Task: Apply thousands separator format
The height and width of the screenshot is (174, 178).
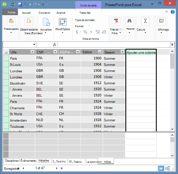Action: 91,32
